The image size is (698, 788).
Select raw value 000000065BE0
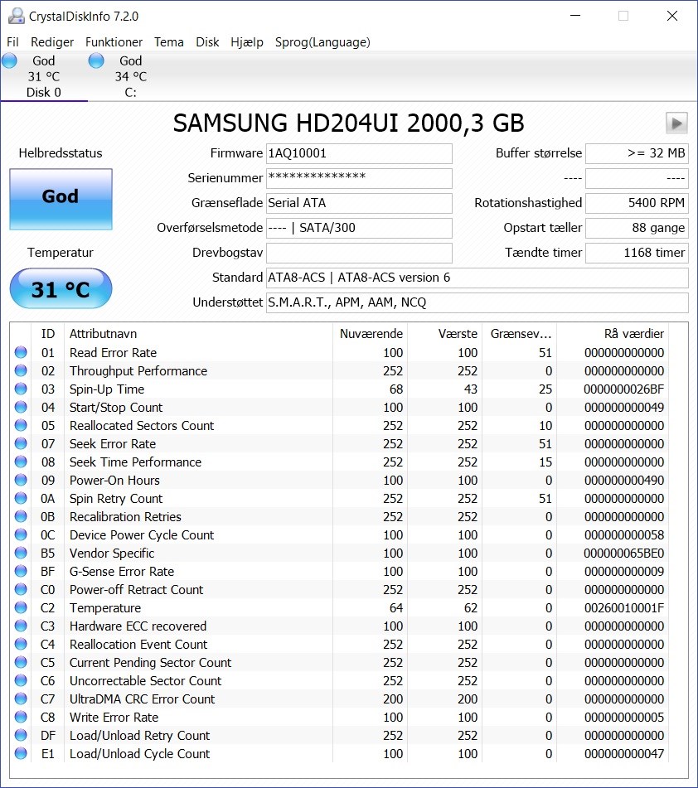(x=624, y=554)
